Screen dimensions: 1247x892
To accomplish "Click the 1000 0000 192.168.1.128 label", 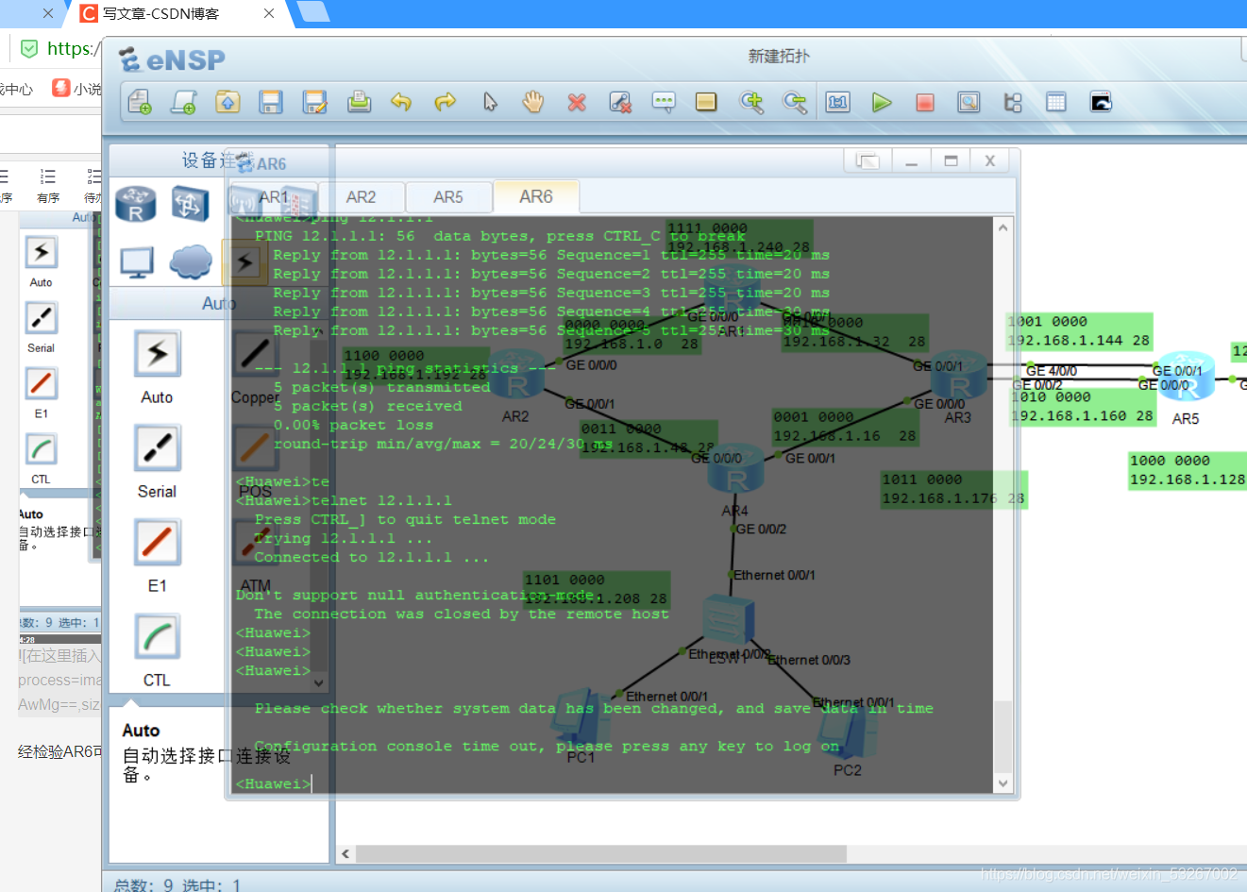I will (1188, 470).
